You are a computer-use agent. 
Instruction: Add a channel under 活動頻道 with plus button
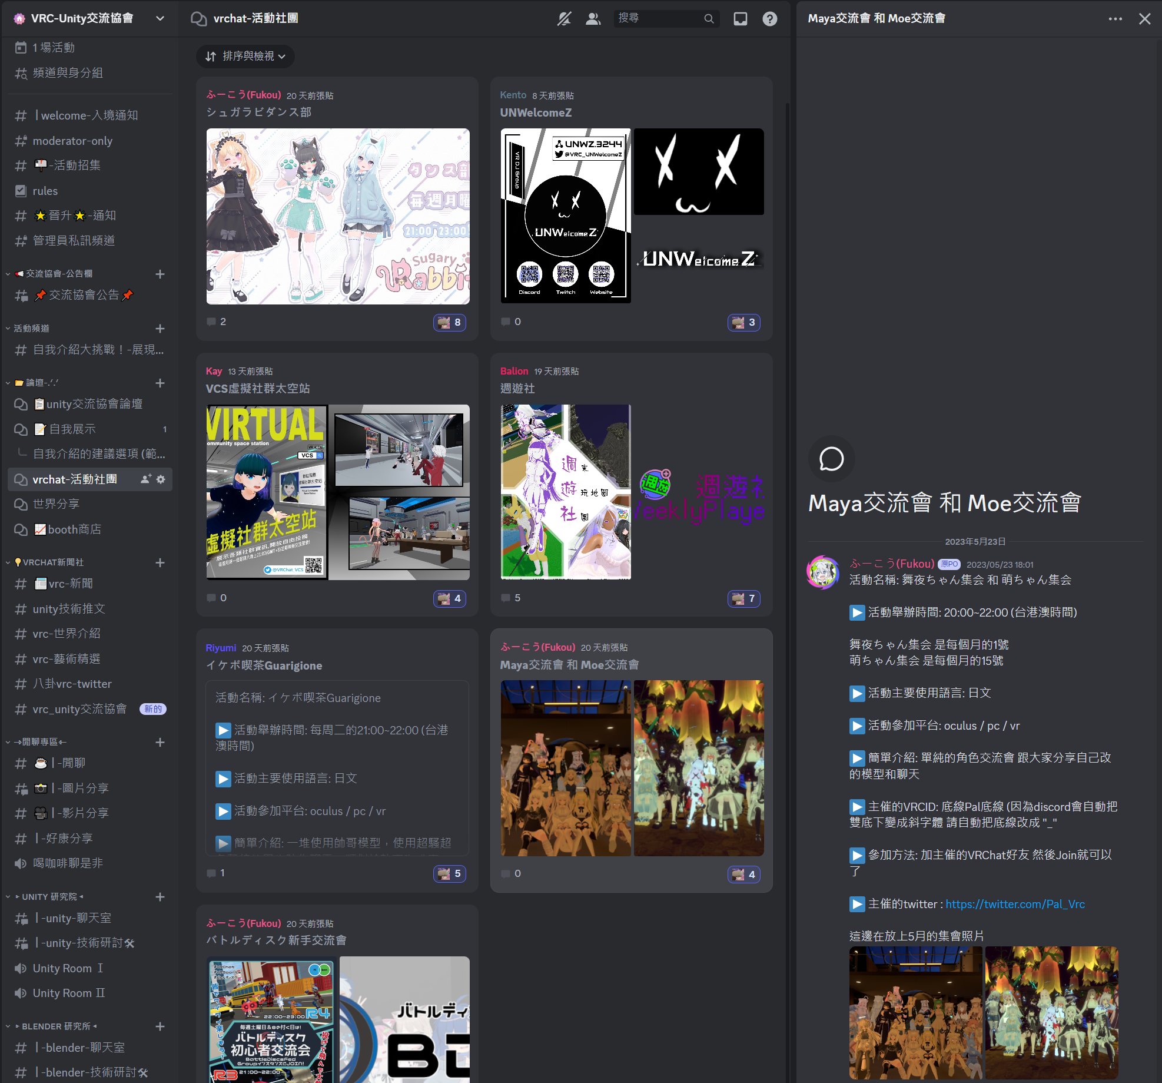[160, 329]
